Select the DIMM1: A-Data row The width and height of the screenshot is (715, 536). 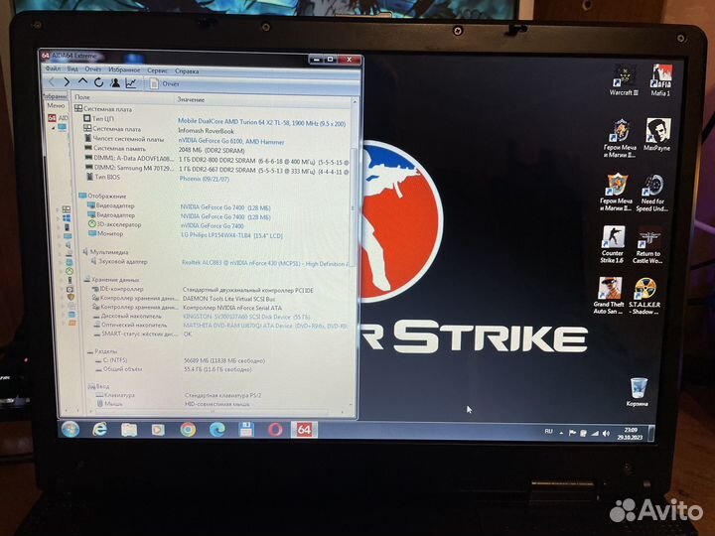coord(215,160)
